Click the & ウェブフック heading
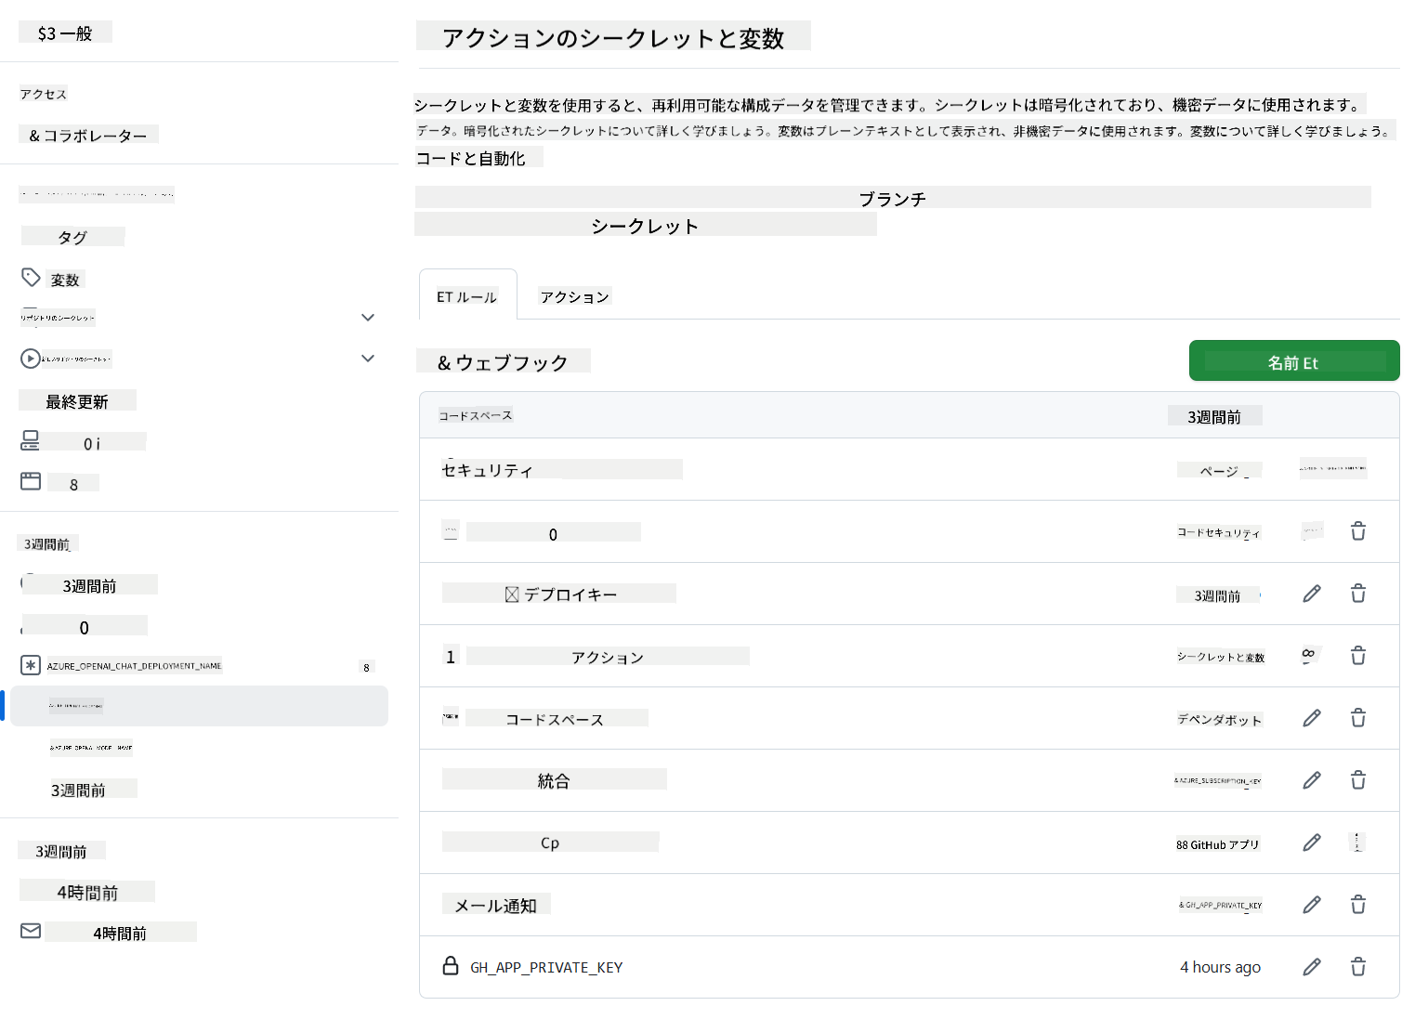1415x1019 pixels. tap(503, 361)
